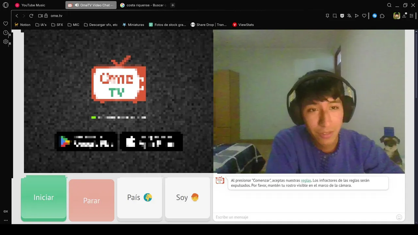Open ViewStats bookmark
This screenshot has height=235, width=418.
click(243, 25)
